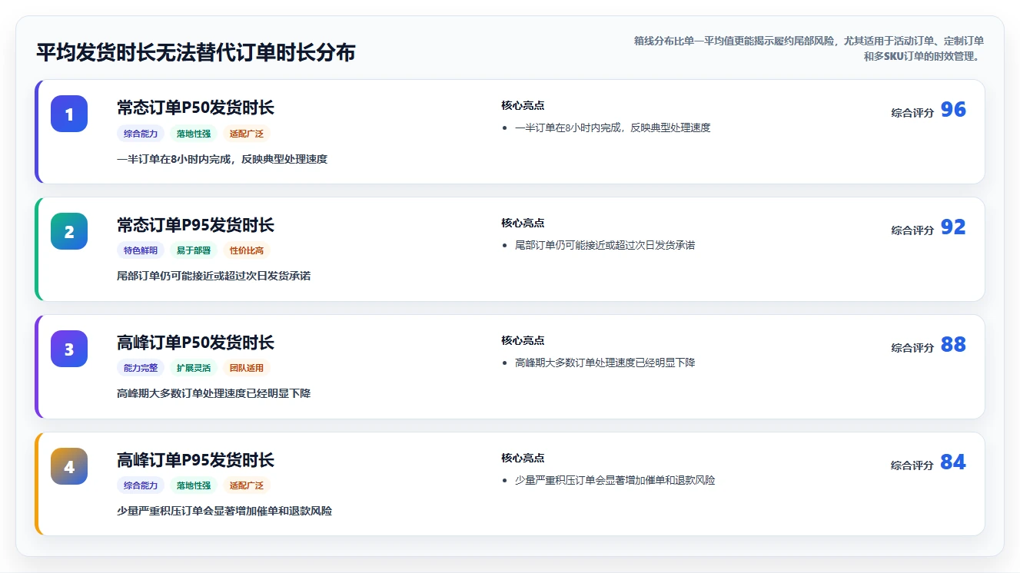The height and width of the screenshot is (573, 1020).
Task: Click bullet 一半订单在8小时内完成 under 核心亮点
Action: (613, 128)
